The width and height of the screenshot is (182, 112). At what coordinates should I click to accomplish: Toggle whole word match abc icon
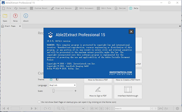click(x=161, y=108)
